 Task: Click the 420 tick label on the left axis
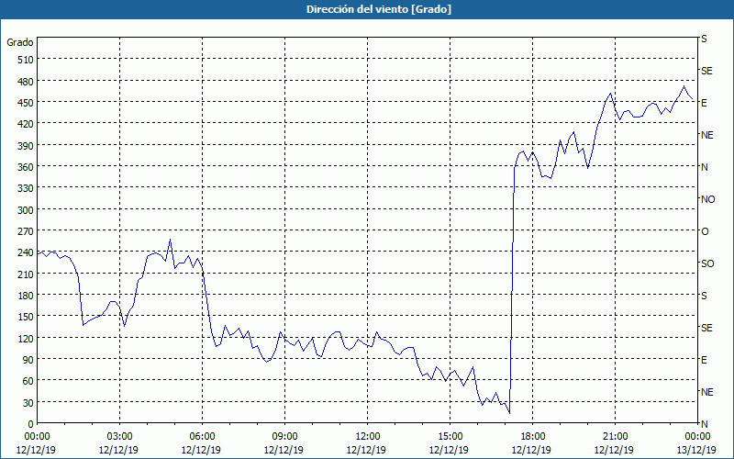[x=26, y=124]
